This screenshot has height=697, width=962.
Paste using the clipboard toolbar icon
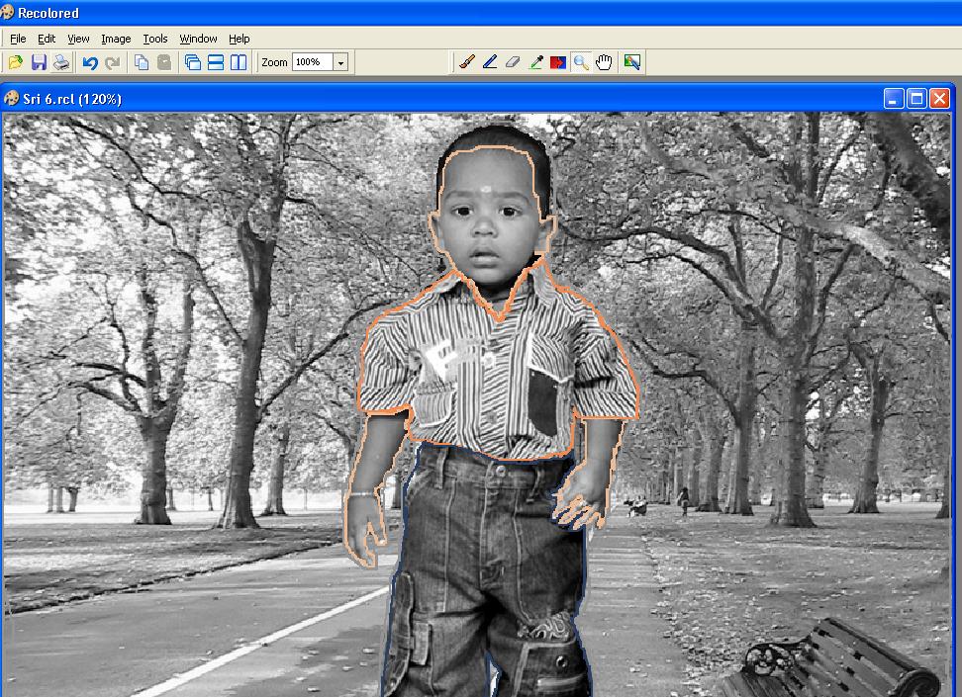point(164,62)
